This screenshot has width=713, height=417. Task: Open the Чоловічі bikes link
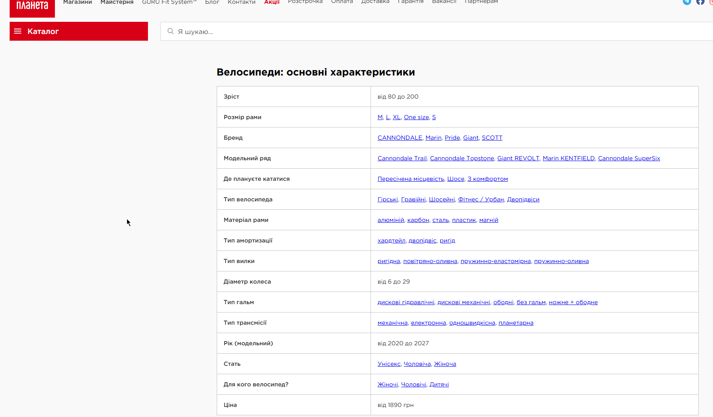pos(414,384)
